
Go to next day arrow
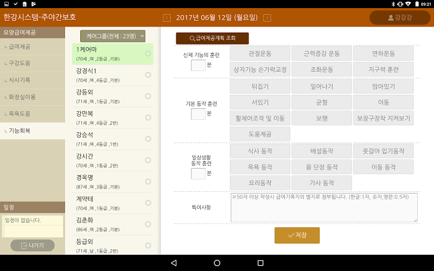(x=267, y=18)
